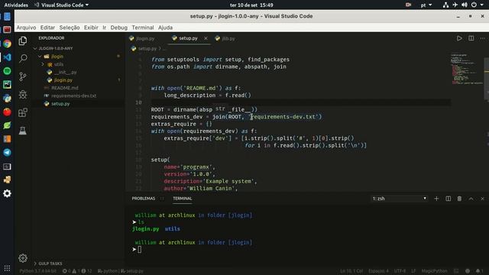489x275 pixels.
Task: Focus Visual Studio Code icon in dock
Action: click(7, 57)
